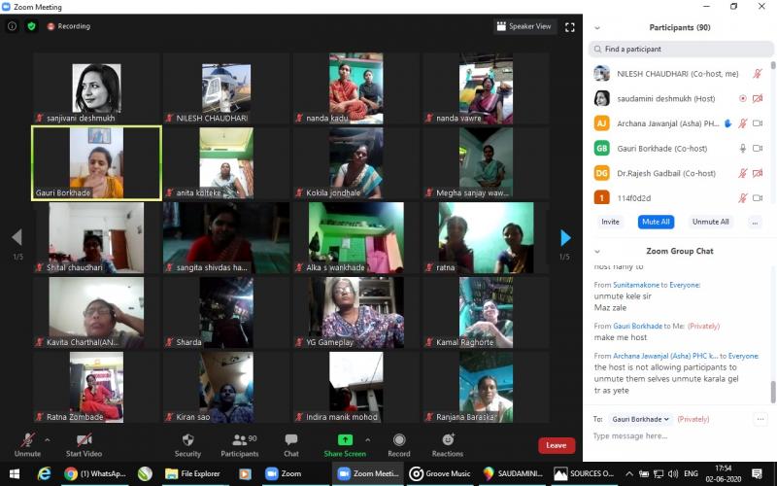Image resolution: width=777 pixels, height=486 pixels.
Task: Click volume icon in system tray
Action: tap(672, 474)
